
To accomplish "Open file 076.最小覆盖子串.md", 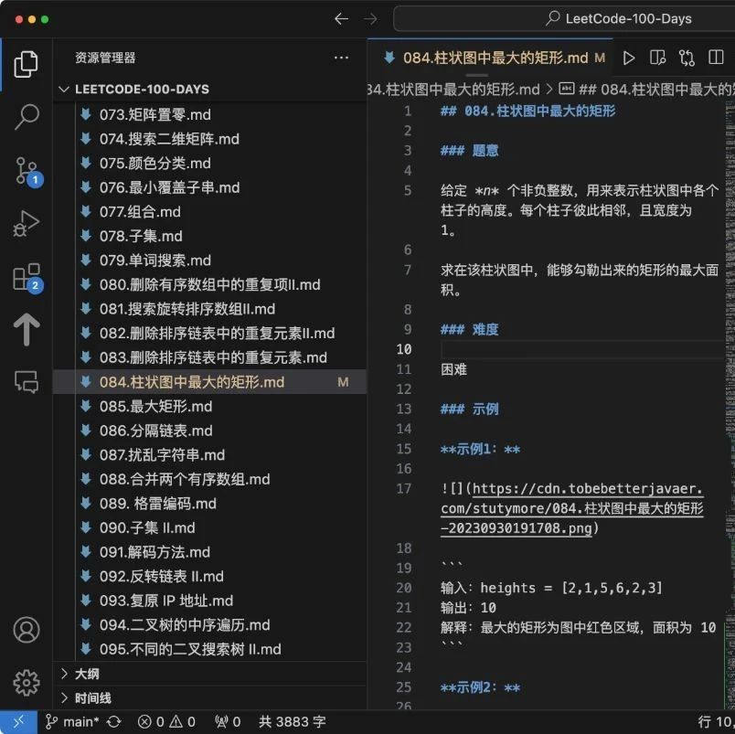I will pyautogui.click(x=210, y=187).
